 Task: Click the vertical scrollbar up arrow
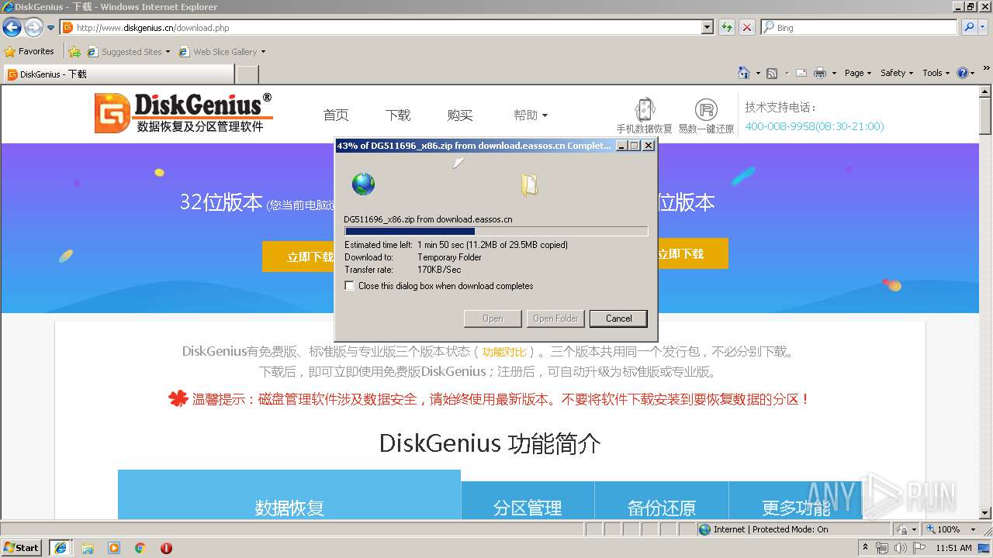point(985,91)
